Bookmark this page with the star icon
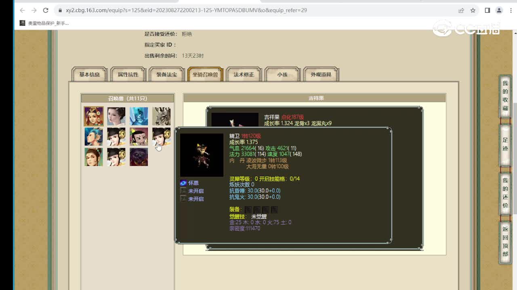The image size is (517, 290). click(473, 10)
